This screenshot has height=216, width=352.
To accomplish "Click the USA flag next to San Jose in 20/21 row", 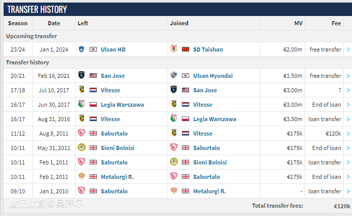I will click(93, 76).
